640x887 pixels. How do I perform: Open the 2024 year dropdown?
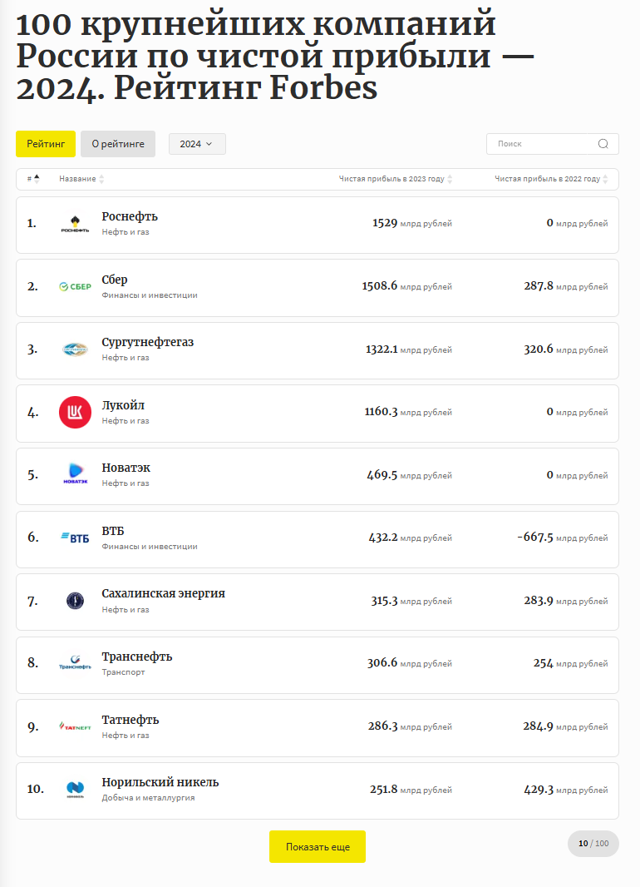click(x=197, y=144)
